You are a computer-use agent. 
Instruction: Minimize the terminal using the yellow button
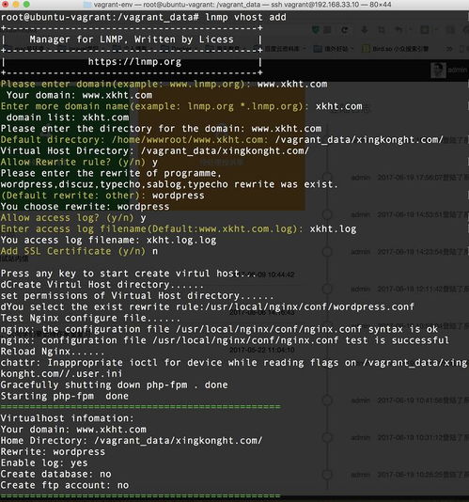pos(16,5)
